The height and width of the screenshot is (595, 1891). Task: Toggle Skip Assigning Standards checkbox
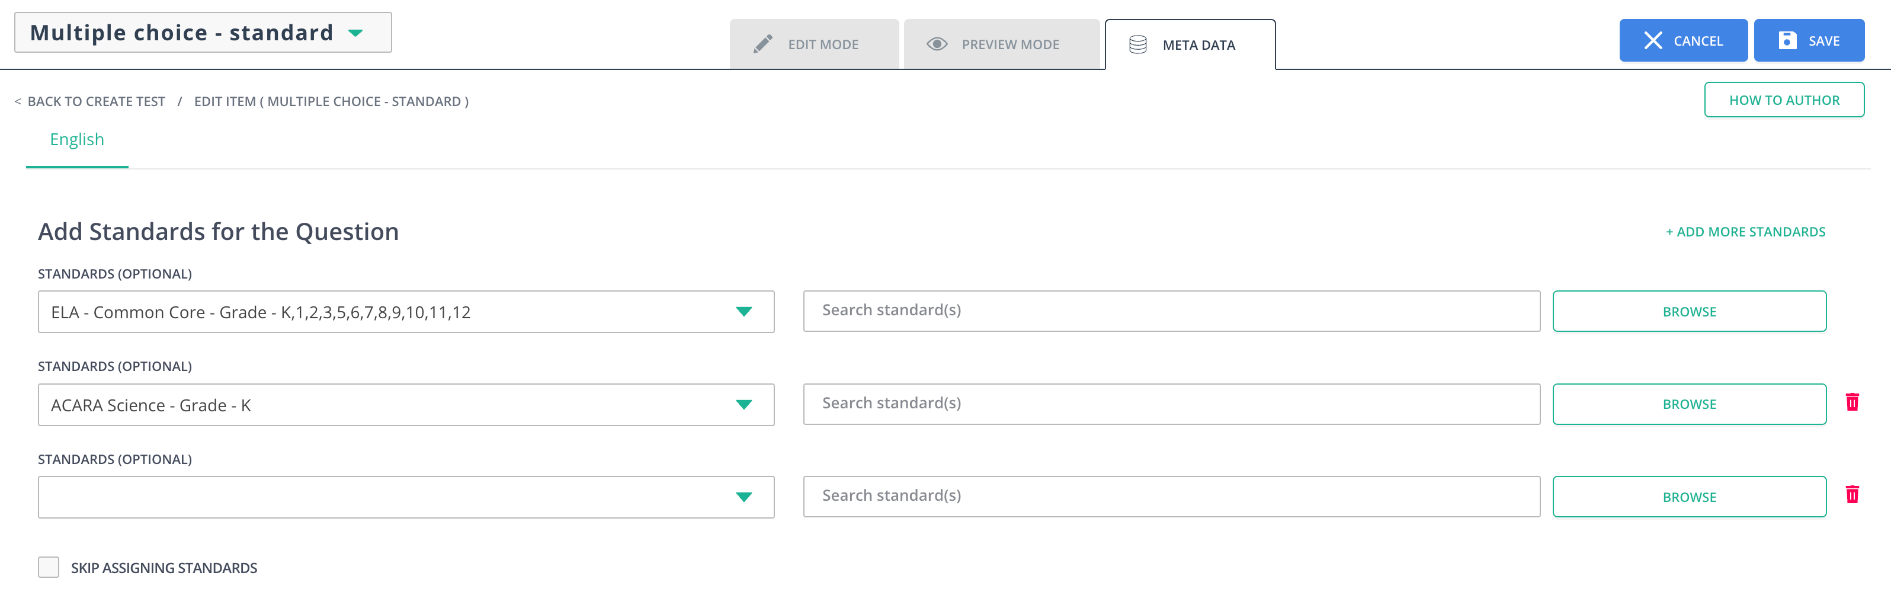pyautogui.click(x=49, y=567)
